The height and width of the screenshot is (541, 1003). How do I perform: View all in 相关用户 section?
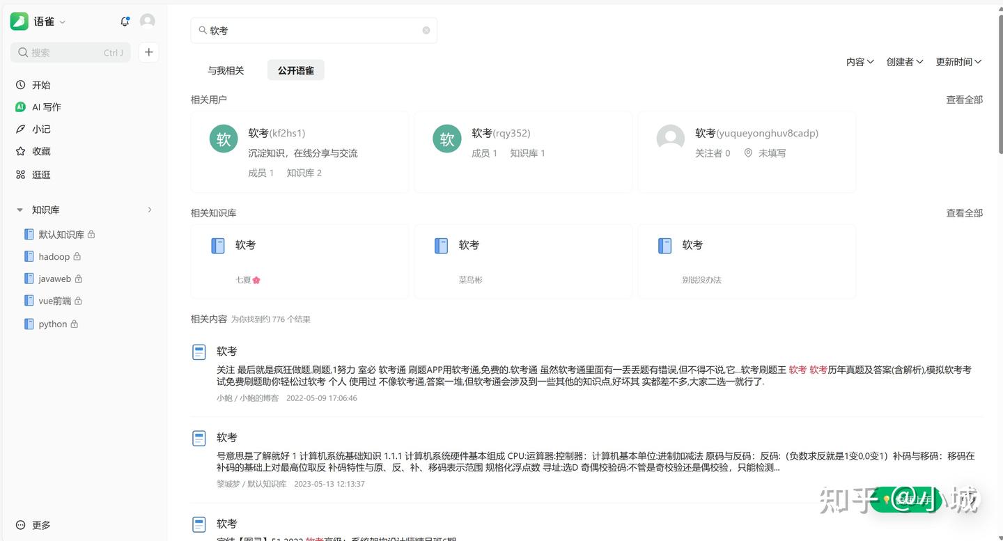(x=964, y=100)
